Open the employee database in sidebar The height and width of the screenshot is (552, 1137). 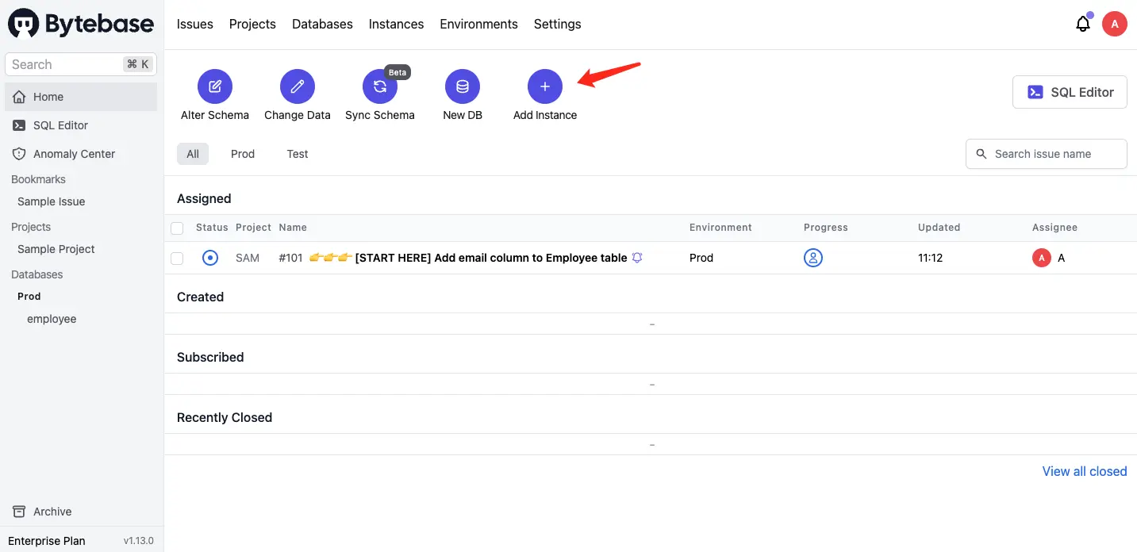[x=52, y=319]
